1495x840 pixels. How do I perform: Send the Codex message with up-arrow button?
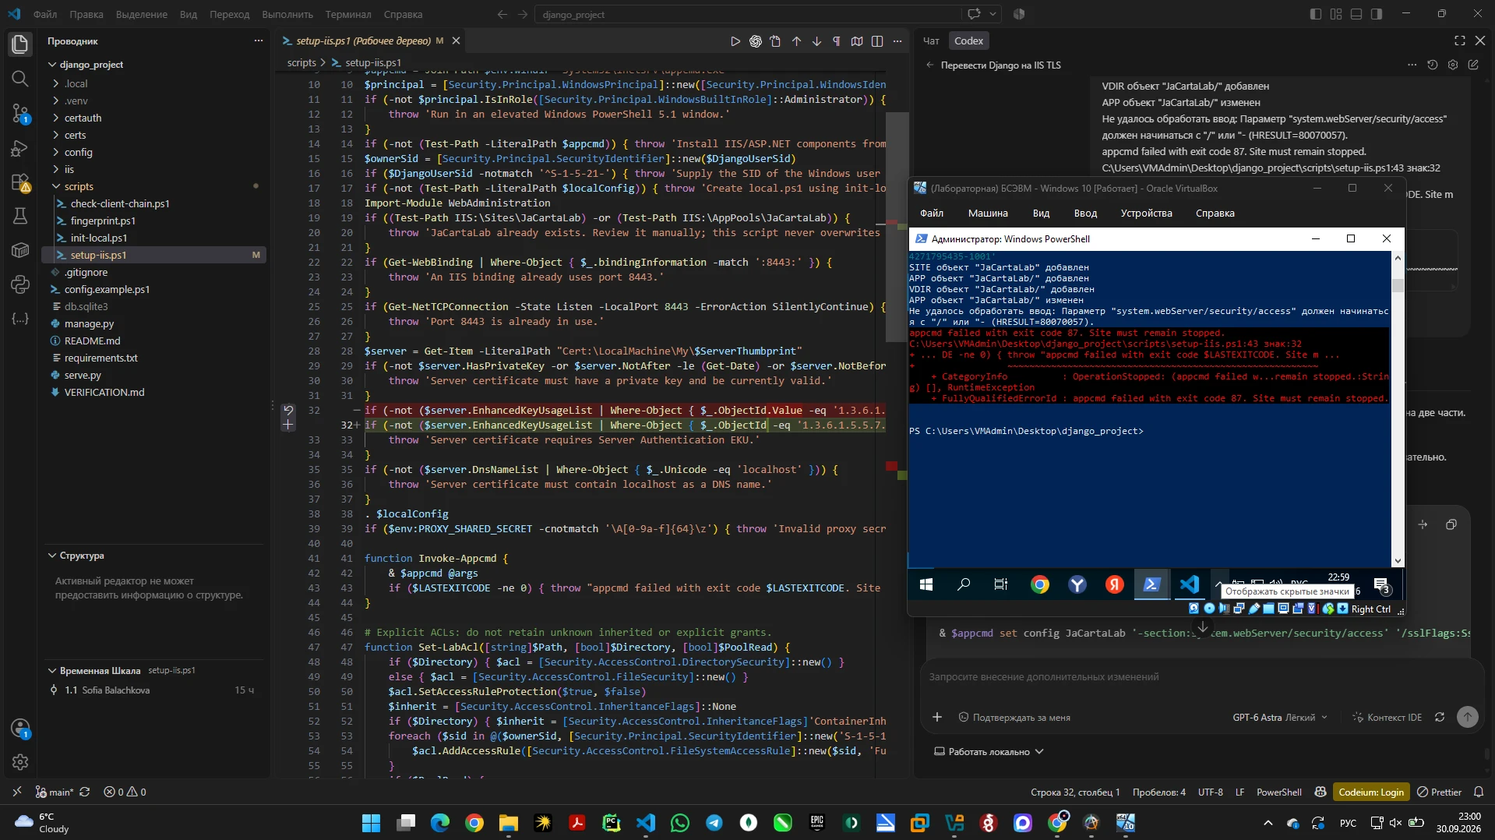point(1468,717)
